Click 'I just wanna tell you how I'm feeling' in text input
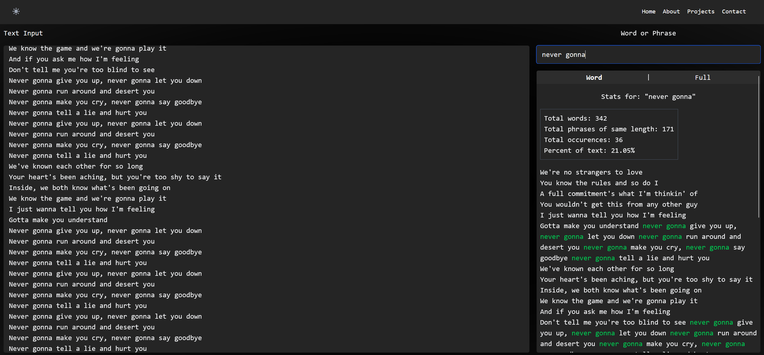 (x=82, y=209)
